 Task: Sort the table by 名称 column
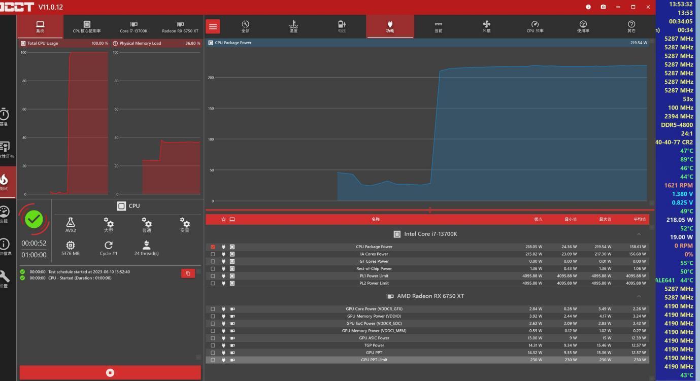click(375, 219)
